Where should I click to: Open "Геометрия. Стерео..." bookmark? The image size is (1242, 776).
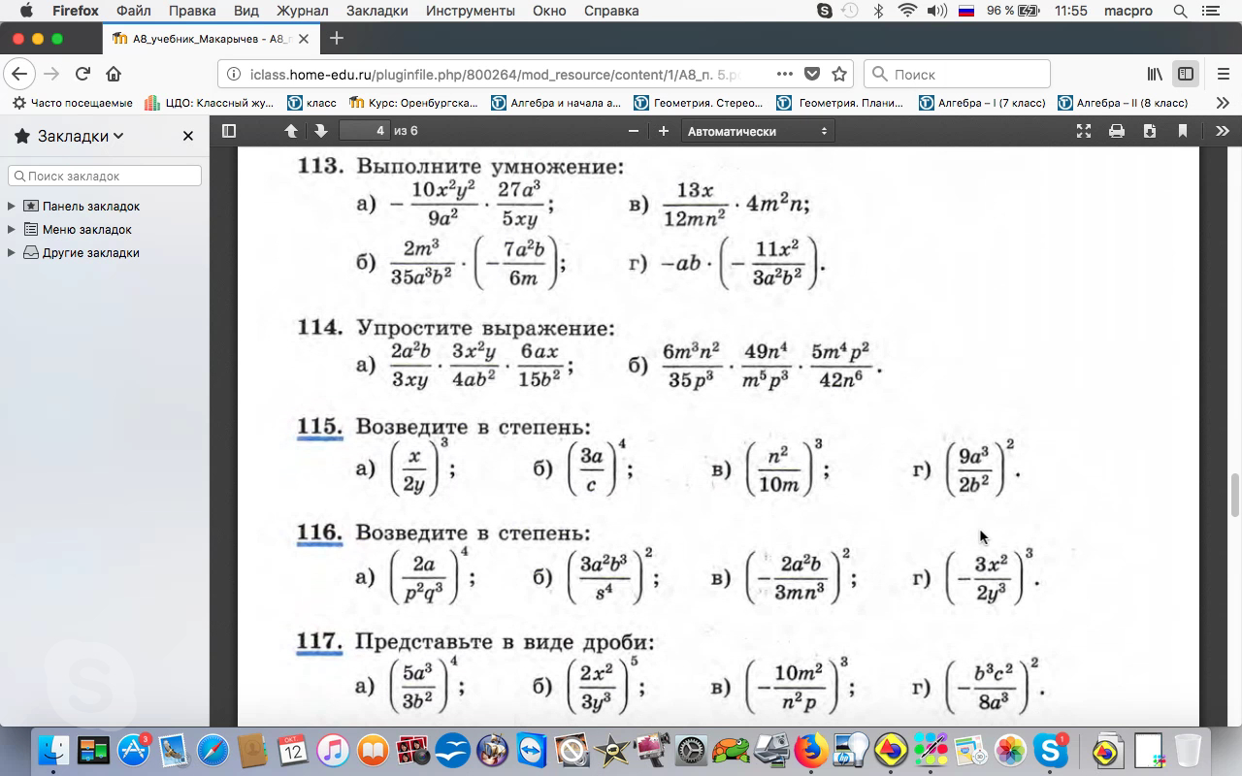click(x=700, y=103)
